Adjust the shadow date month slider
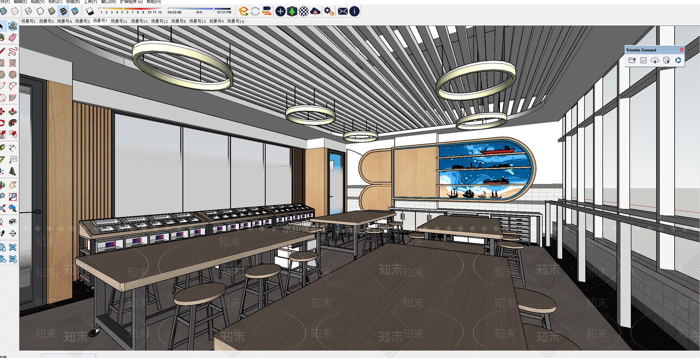The height and width of the screenshot is (358, 700). click(131, 9)
